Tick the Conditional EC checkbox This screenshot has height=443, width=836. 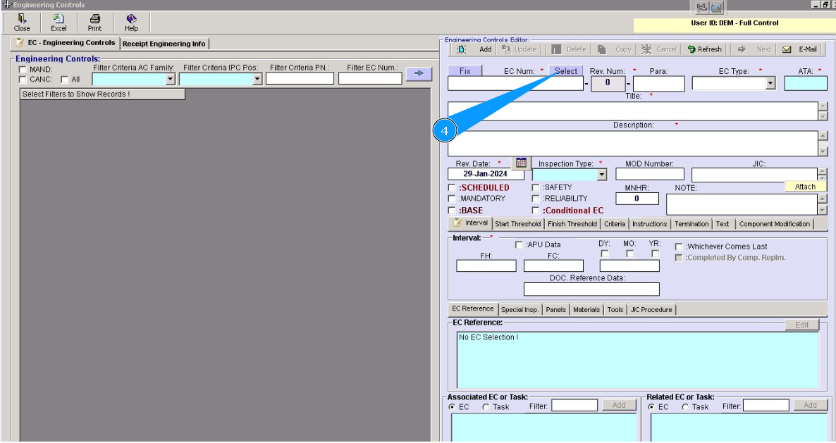pyautogui.click(x=536, y=211)
